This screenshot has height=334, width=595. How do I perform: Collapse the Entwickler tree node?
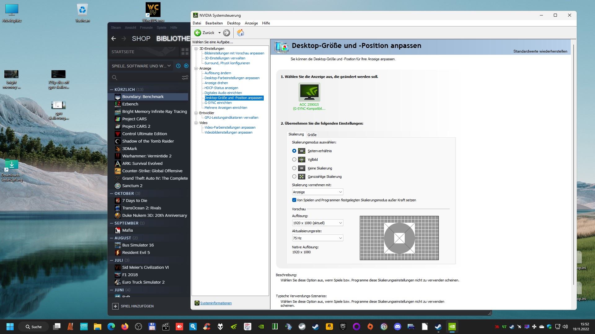[196, 113]
